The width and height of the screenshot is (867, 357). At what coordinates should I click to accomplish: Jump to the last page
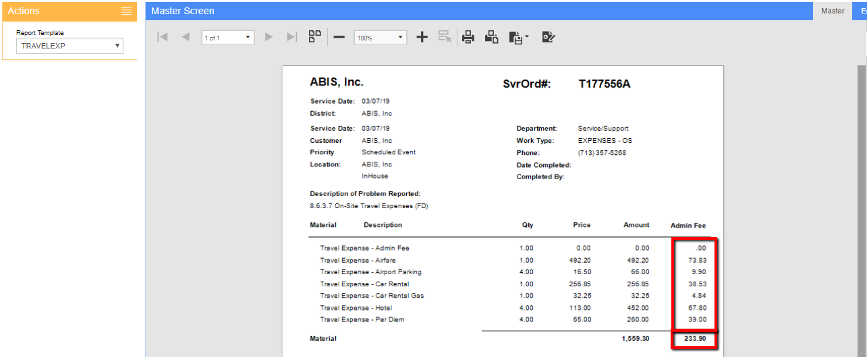pyautogui.click(x=291, y=38)
